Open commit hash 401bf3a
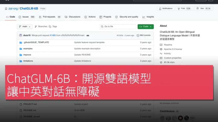This screenshot has height=122, width=218. click(x=120, y=36)
